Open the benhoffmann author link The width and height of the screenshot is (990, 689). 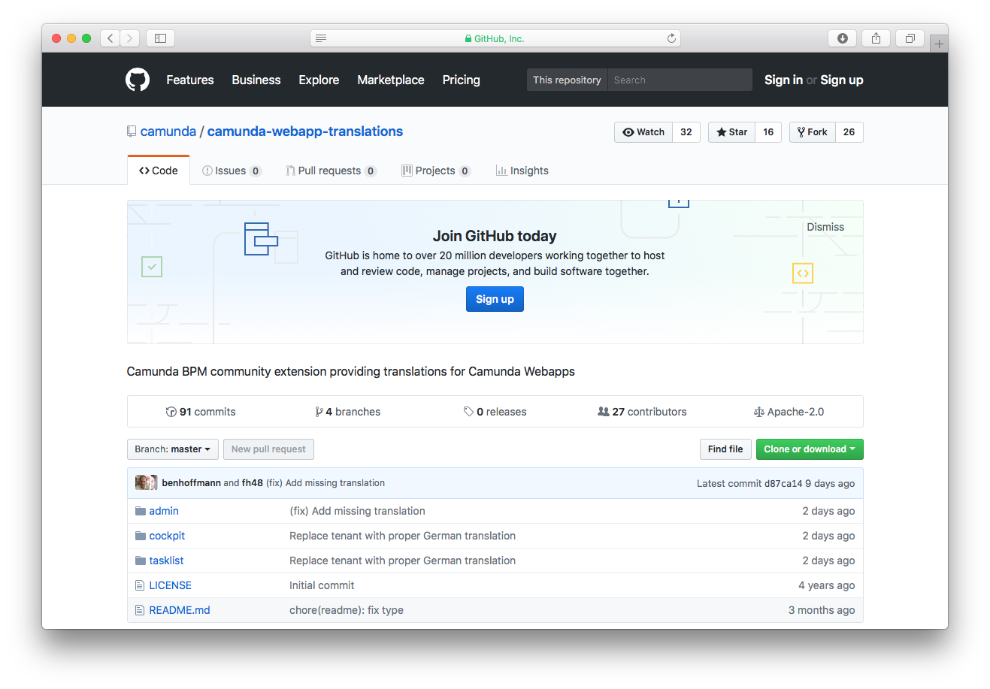coord(191,483)
